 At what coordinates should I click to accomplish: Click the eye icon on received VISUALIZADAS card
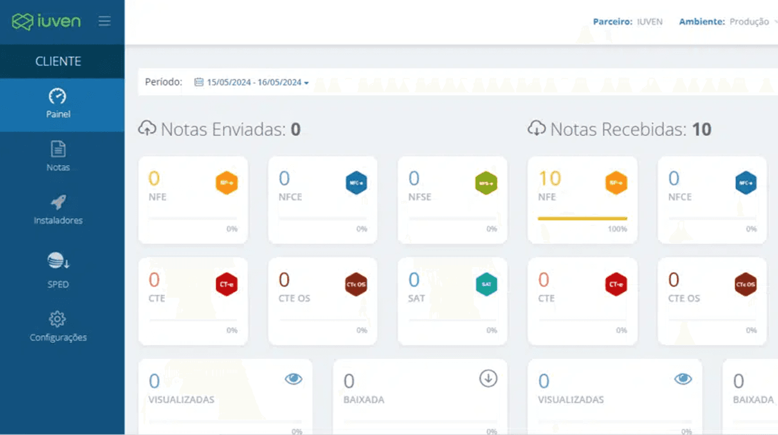click(683, 379)
